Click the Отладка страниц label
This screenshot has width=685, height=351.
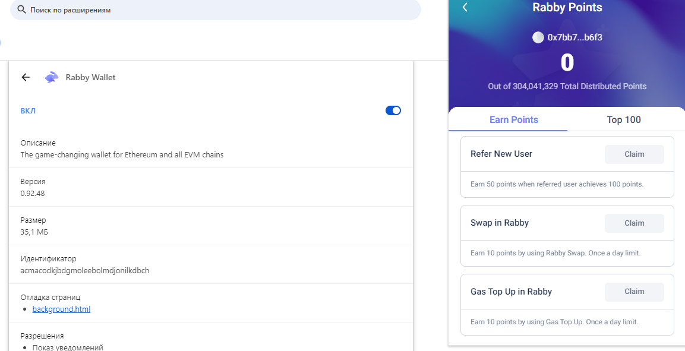point(50,298)
